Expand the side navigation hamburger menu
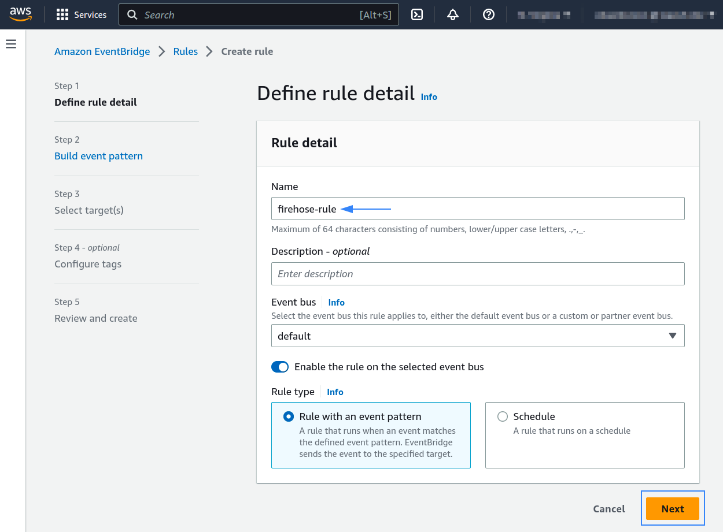Image resolution: width=723 pixels, height=532 pixels. (11, 44)
